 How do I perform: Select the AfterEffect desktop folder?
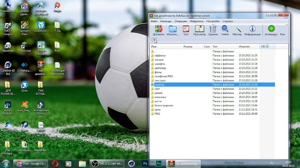pos(40,146)
